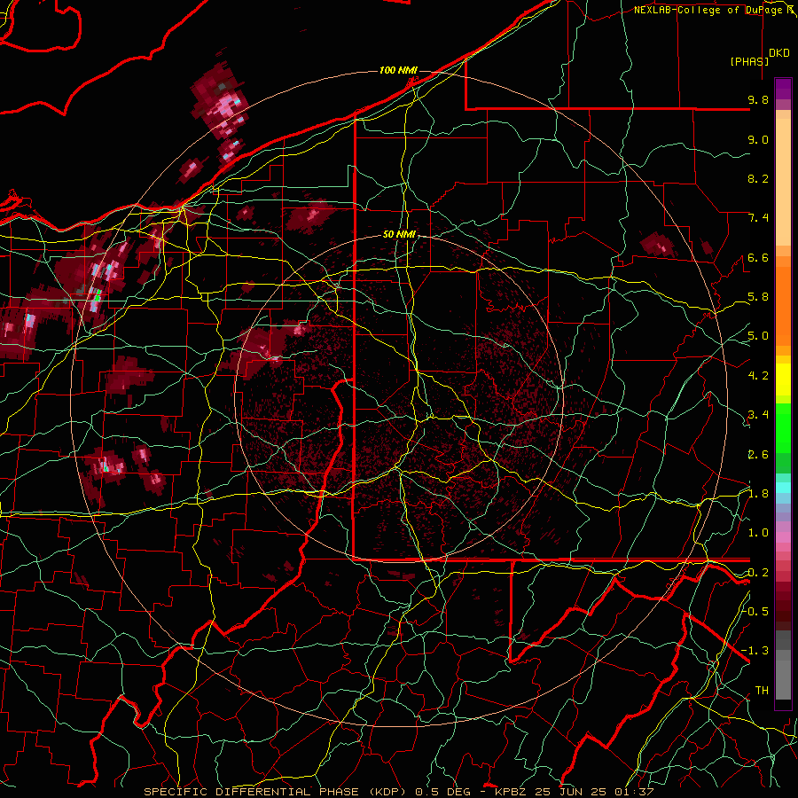Click the "1.8" value on the color scale
Image resolution: width=798 pixels, height=798 pixels.
coord(758,494)
